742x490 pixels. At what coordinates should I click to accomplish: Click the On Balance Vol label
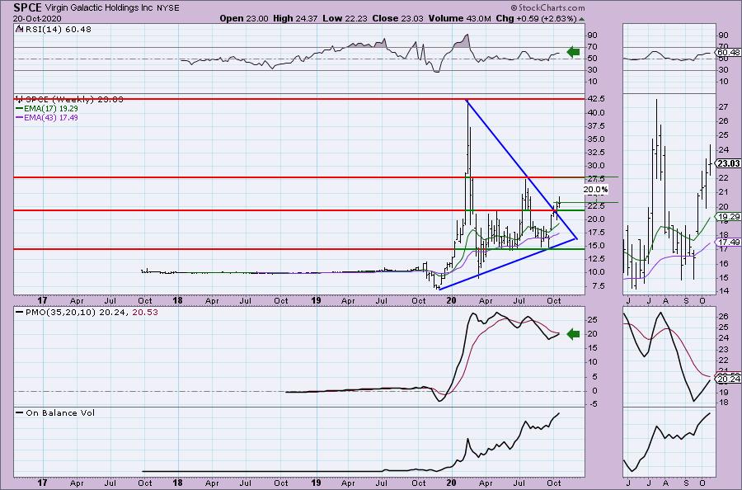tap(55, 412)
